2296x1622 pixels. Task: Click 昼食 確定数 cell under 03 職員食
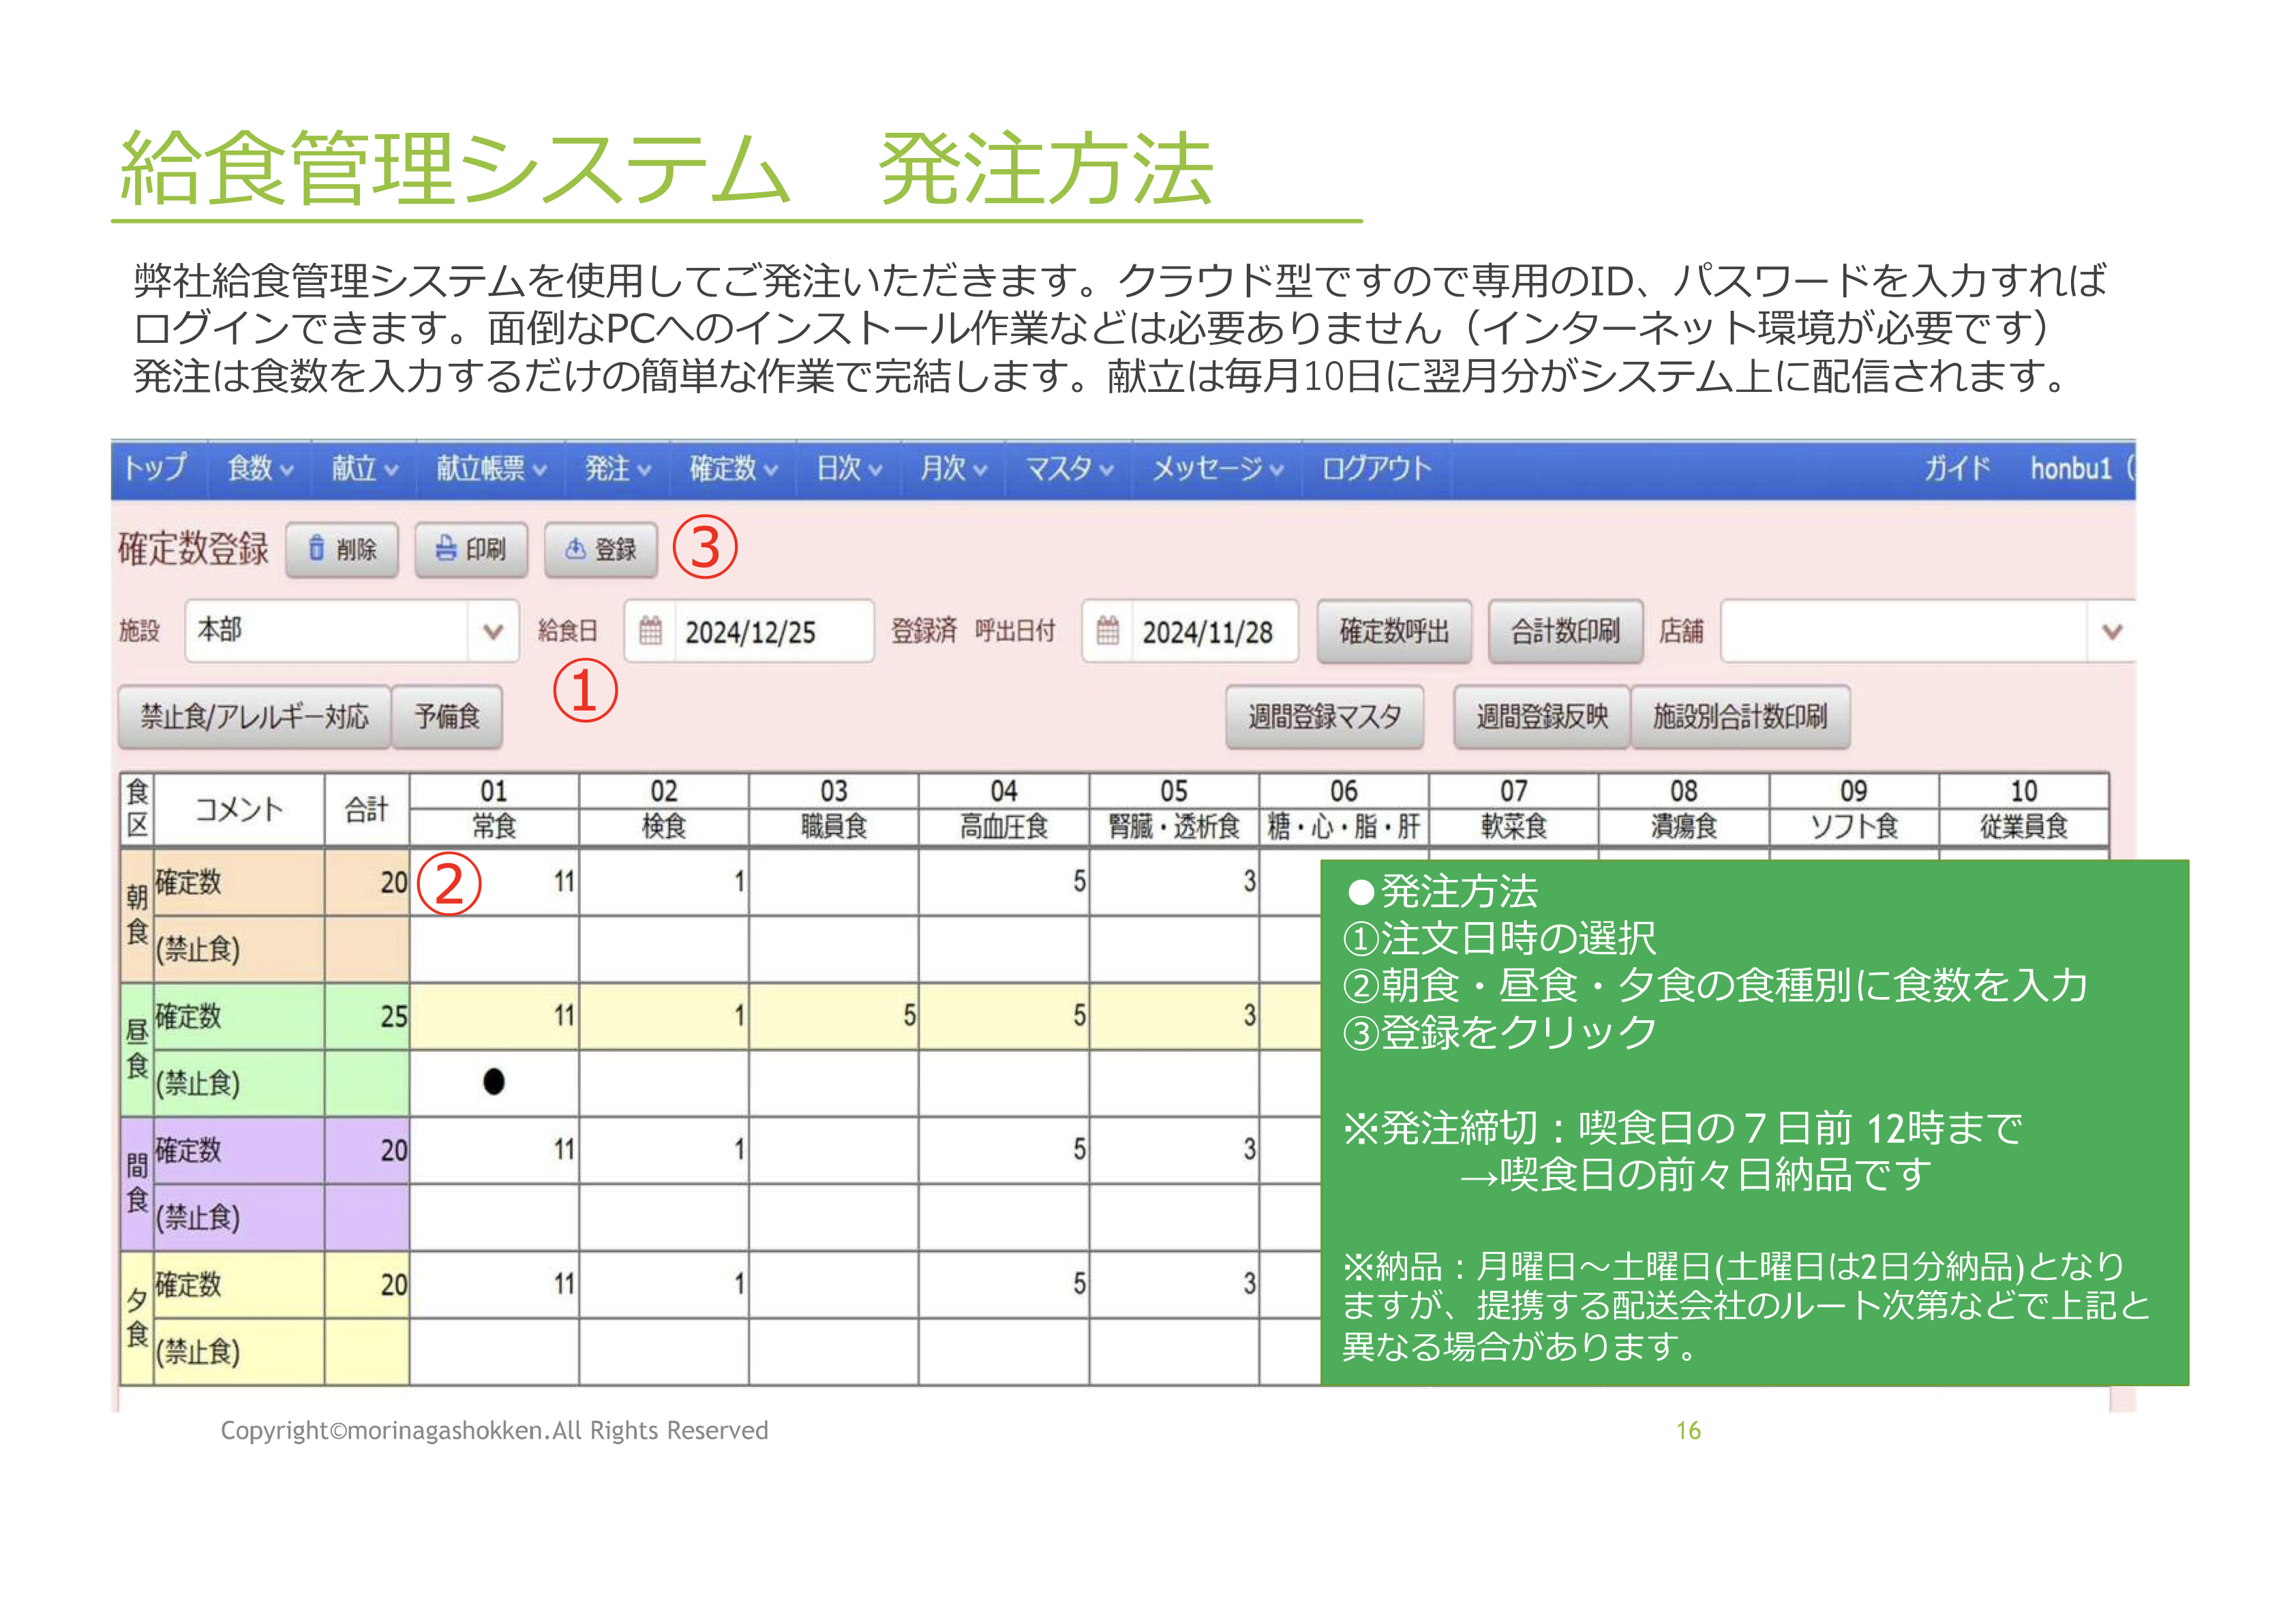coord(834,1016)
